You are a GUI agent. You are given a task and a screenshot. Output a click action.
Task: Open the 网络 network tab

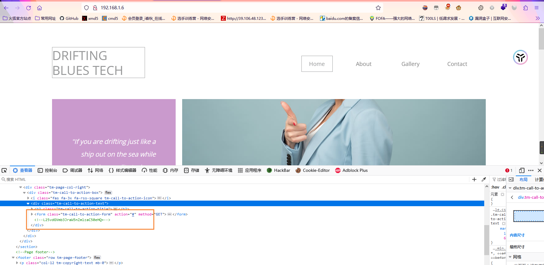[x=95, y=170]
